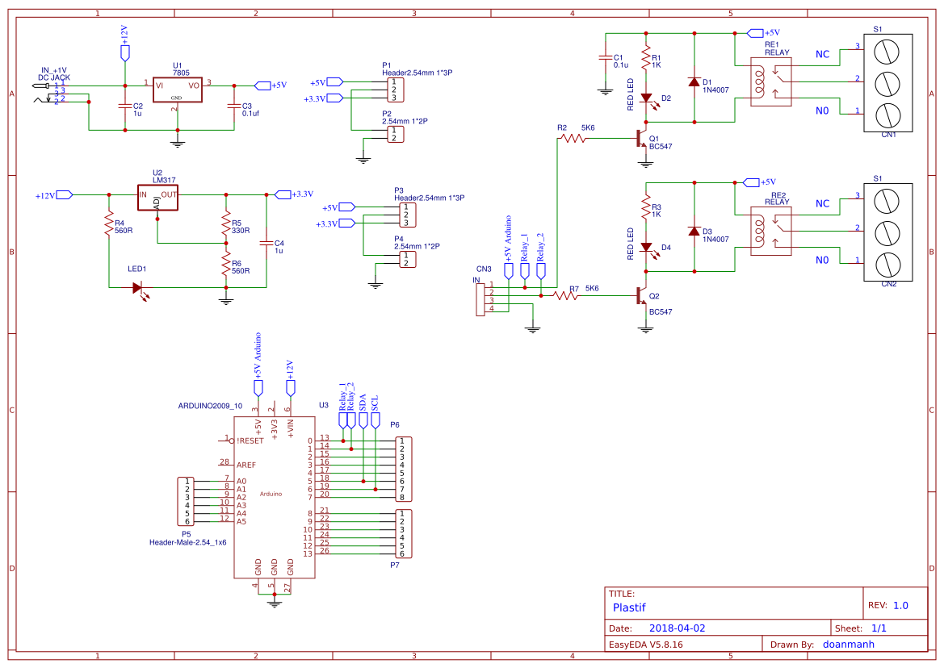
Task: Select the CN1 screw terminal block
Action: [887, 83]
